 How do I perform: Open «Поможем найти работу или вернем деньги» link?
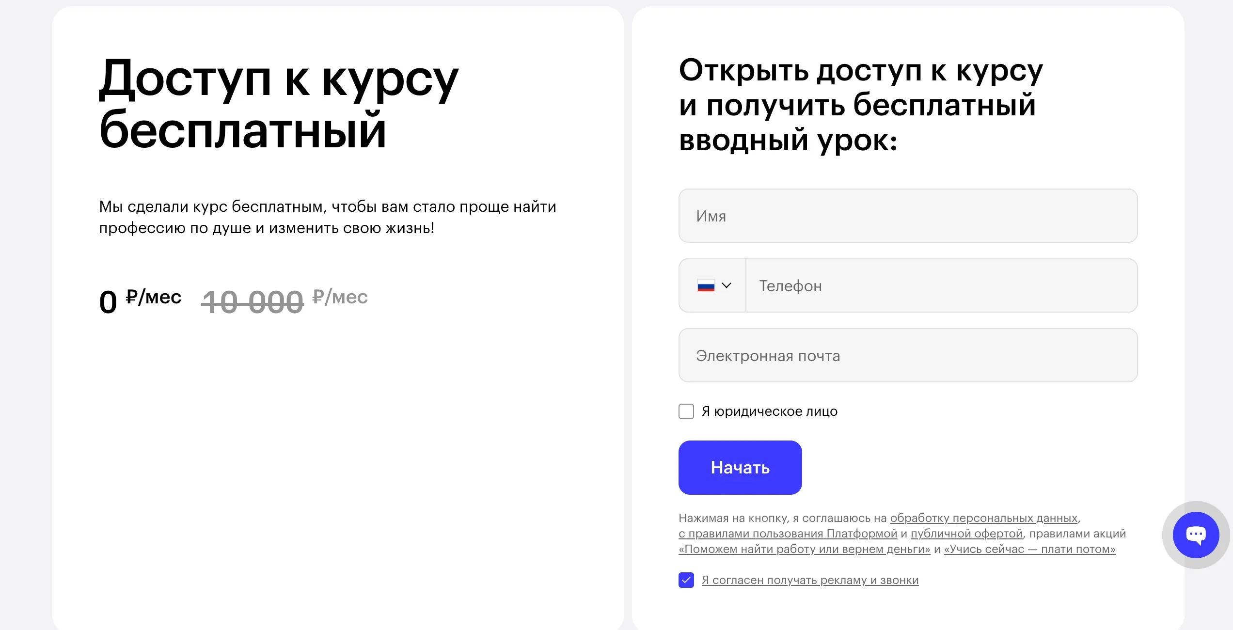click(x=804, y=549)
